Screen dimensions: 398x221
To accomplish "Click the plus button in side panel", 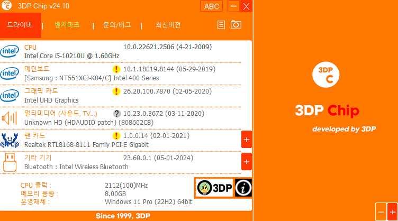I will 392,212.
